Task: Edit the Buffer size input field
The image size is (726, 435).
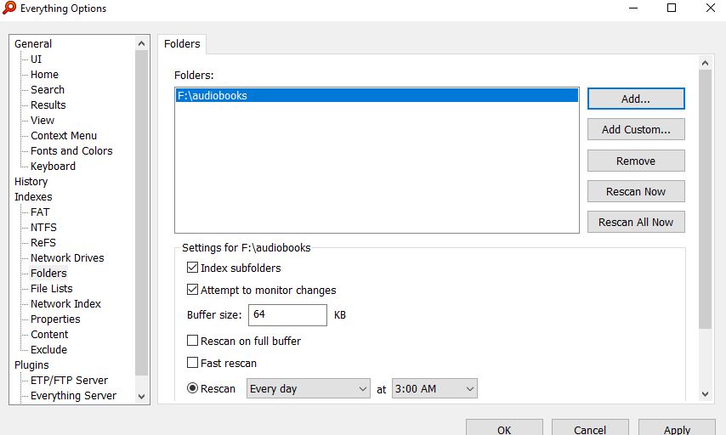Action: [x=287, y=314]
